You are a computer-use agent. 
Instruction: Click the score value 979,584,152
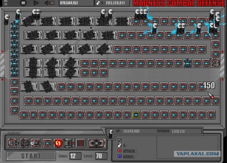click(69, 3)
